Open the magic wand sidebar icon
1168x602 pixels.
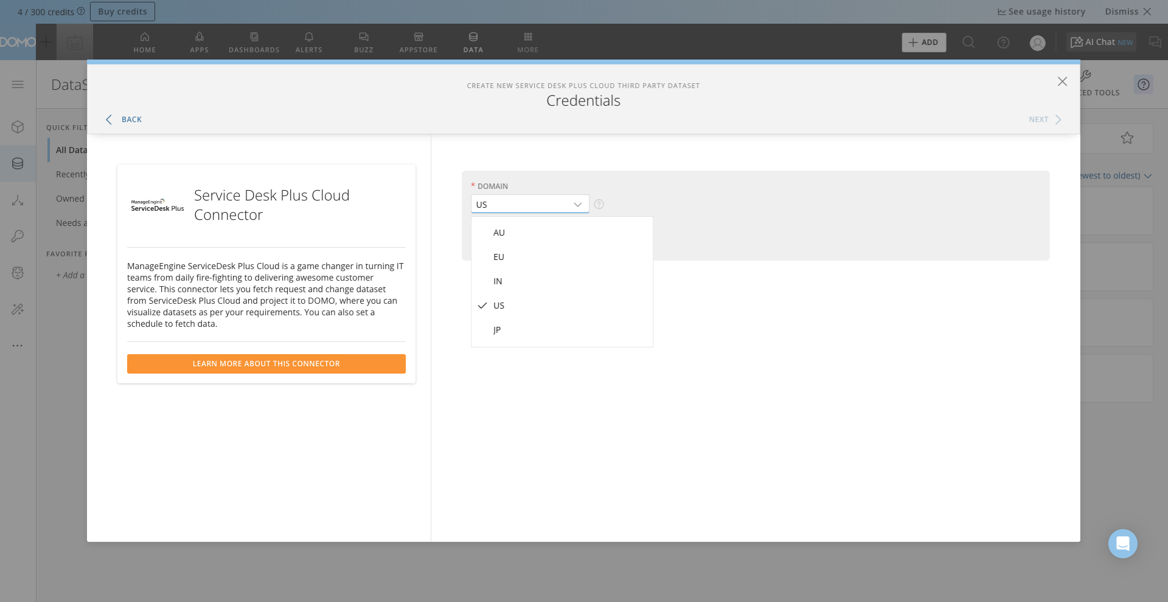18,309
